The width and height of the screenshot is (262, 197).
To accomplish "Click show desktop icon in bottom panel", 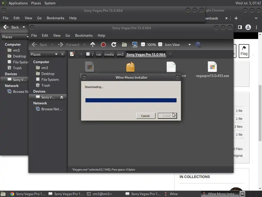I will tap(3, 194).
